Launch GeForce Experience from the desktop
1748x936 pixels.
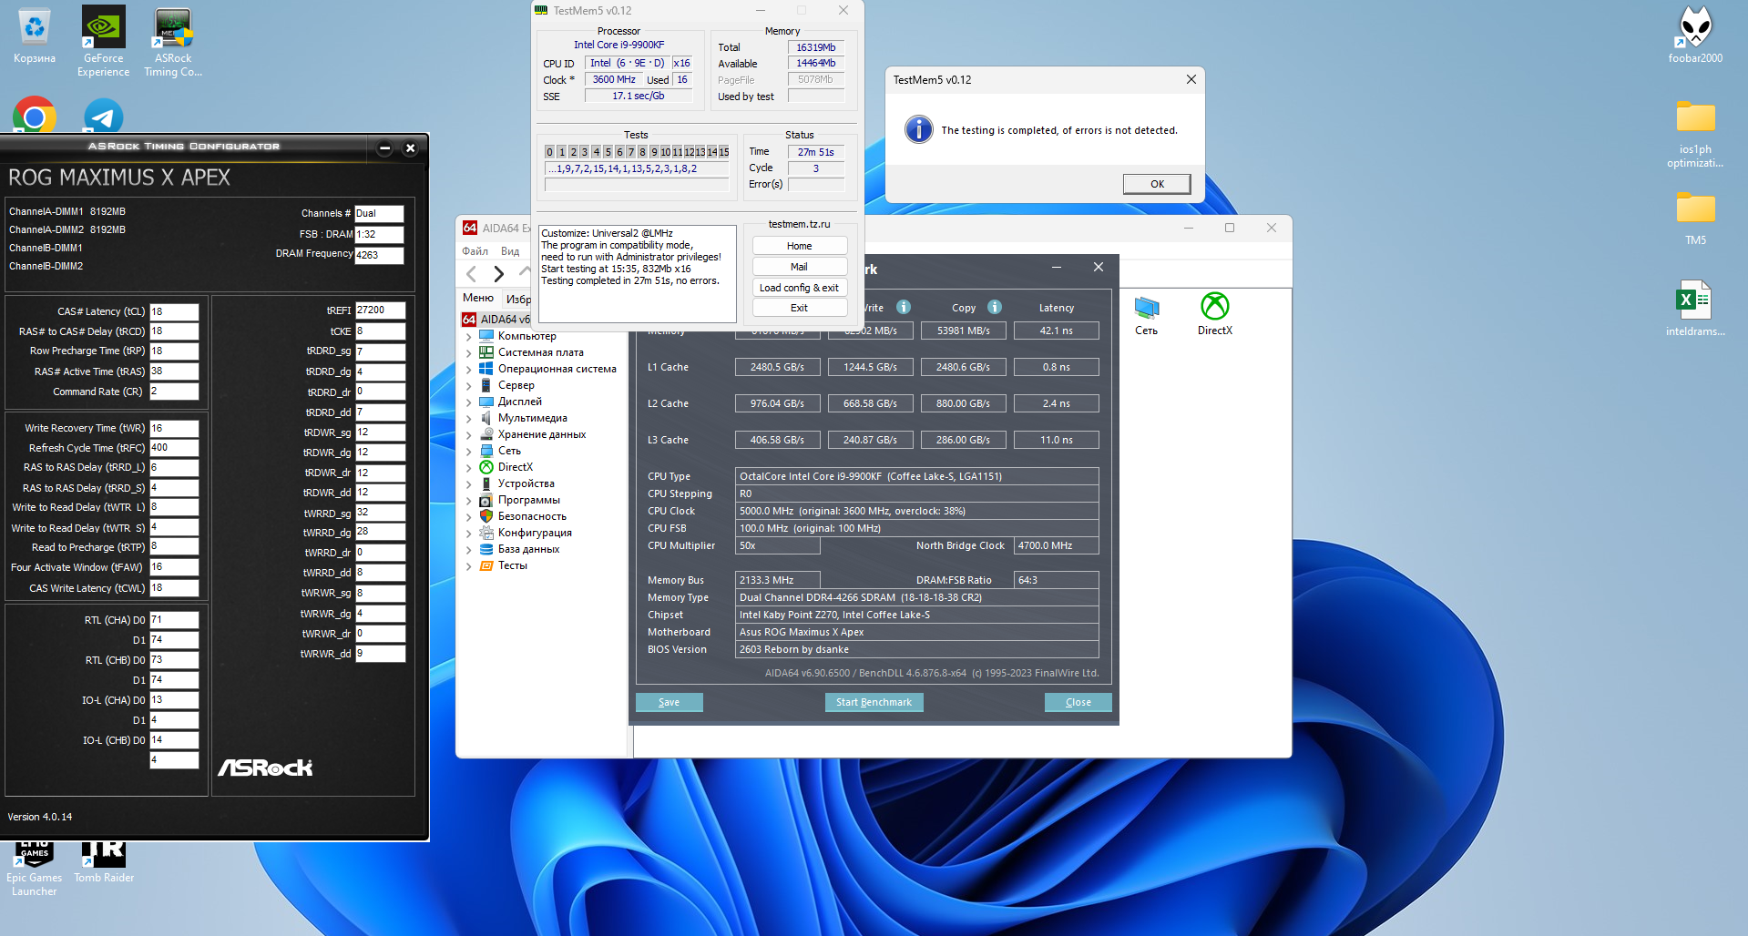pyautogui.click(x=103, y=42)
